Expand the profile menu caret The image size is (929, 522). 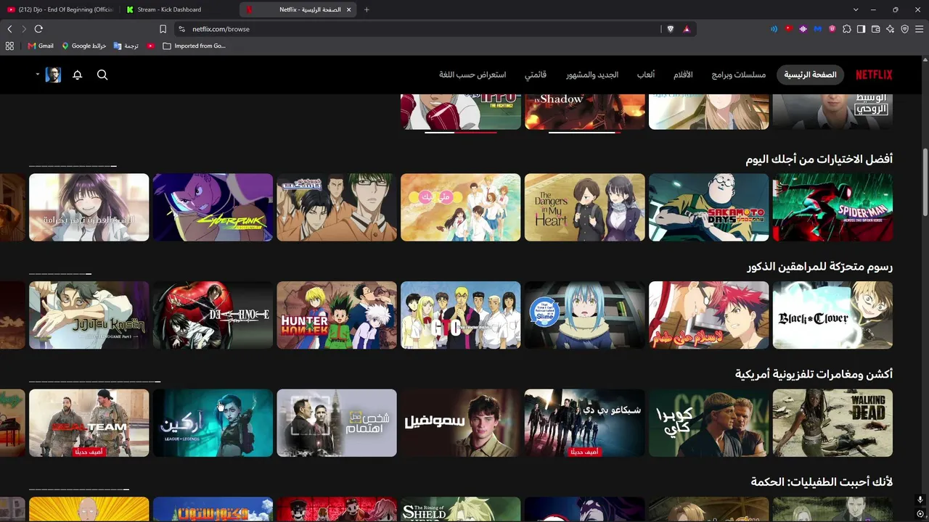click(x=37, y=74)
